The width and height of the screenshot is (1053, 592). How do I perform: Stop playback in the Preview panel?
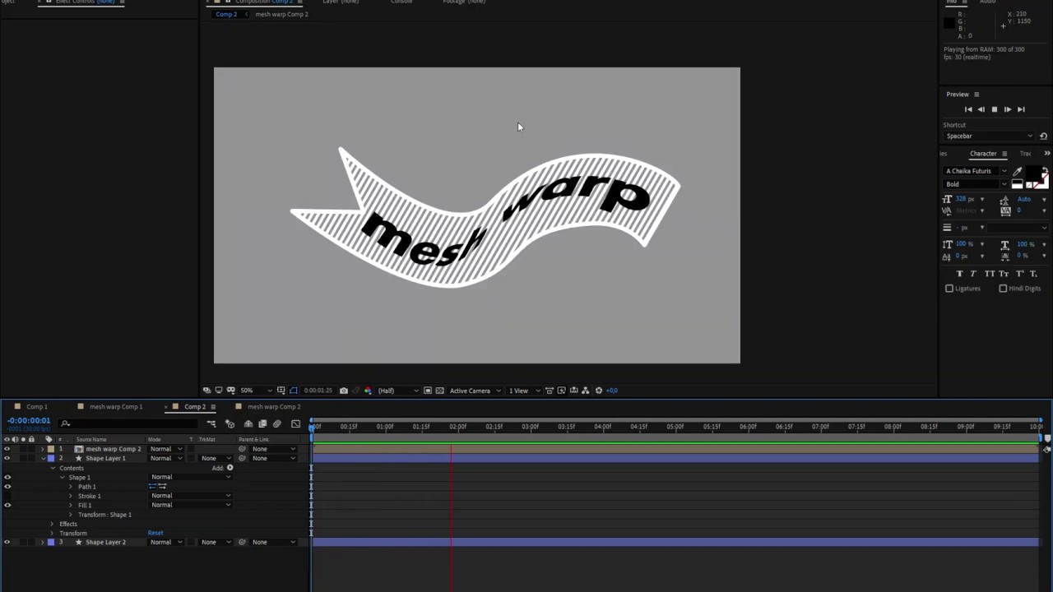994,109
